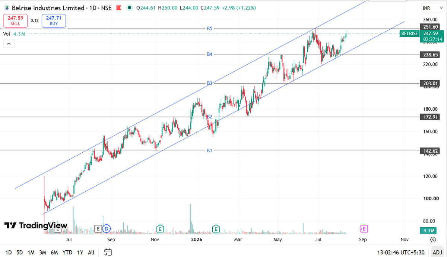Click the H250.00 high value
The image size is (447, 257).
(168, 7)
